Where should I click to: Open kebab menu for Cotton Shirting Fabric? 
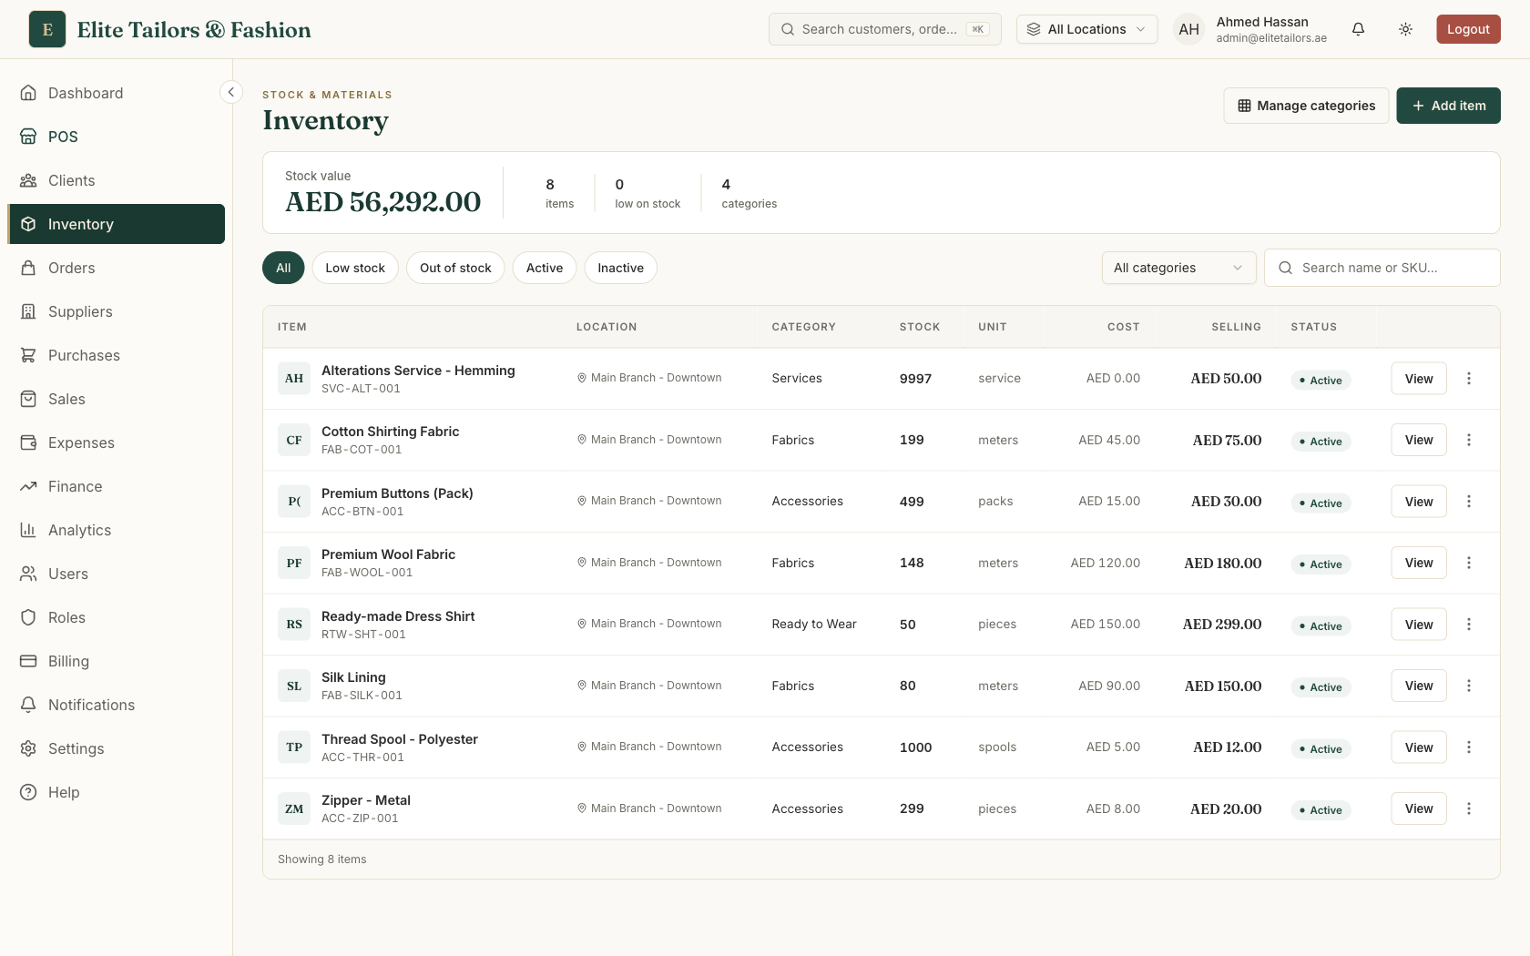click(1469, 440)
